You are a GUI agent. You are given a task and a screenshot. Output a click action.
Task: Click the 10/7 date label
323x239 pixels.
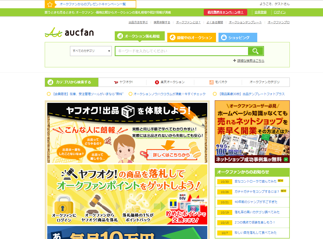[x=225, y=233]
